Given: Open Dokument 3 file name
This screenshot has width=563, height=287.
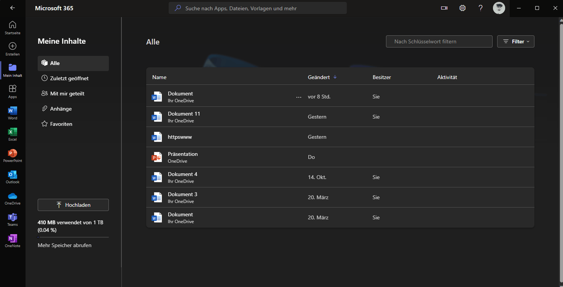Looking at the screenshot, I should [183, 194].
